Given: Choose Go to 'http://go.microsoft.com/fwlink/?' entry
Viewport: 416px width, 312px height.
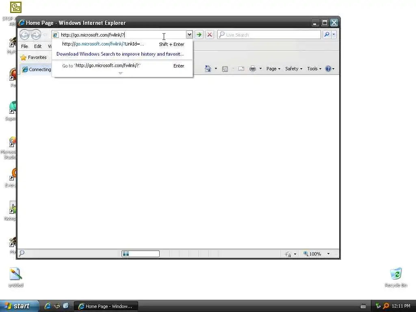Looking at the screenshot, I should tap(123, 65).
